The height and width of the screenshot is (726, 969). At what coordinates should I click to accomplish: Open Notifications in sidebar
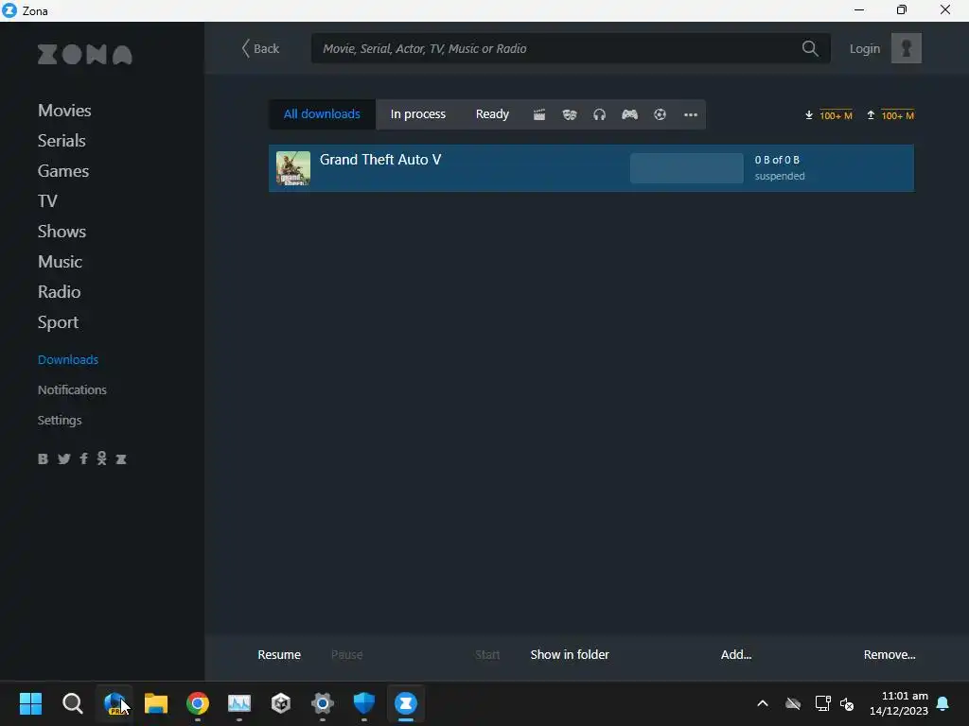pyautogui.click(x=72, y=389)
